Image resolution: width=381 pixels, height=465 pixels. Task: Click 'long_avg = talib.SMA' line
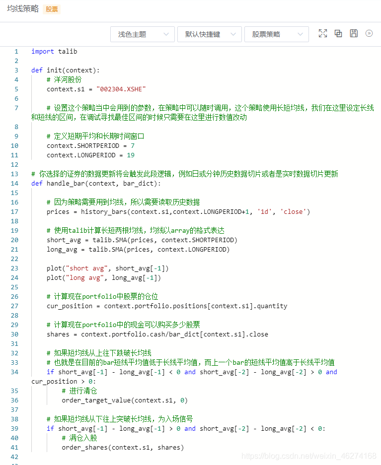(138, 250)
